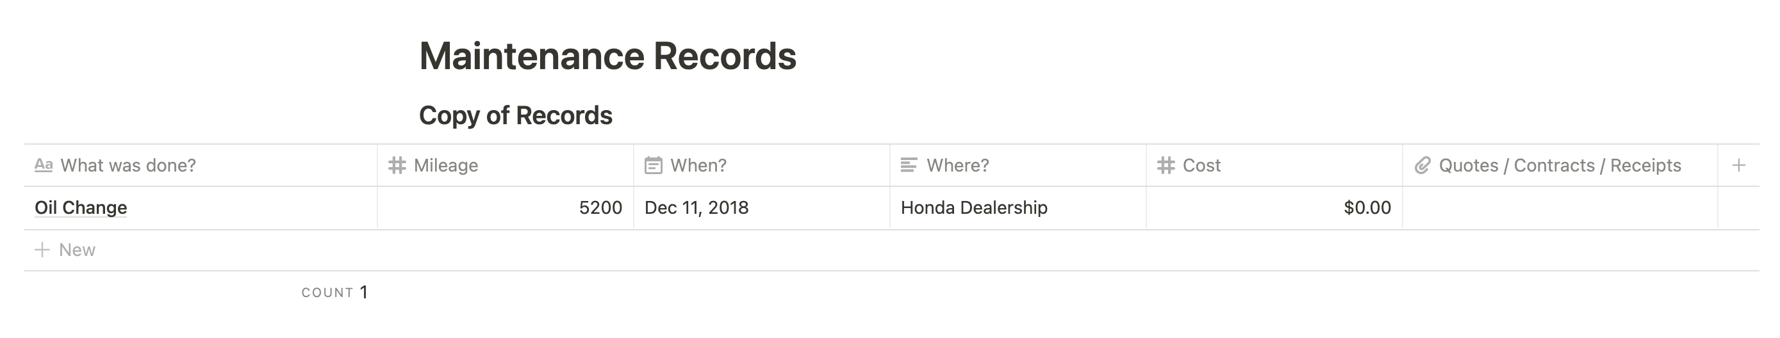Image resolution: width=1780 pixels, height=338 pixels.
Task: Click the Copy of Records database title
Action: point(515,115)
